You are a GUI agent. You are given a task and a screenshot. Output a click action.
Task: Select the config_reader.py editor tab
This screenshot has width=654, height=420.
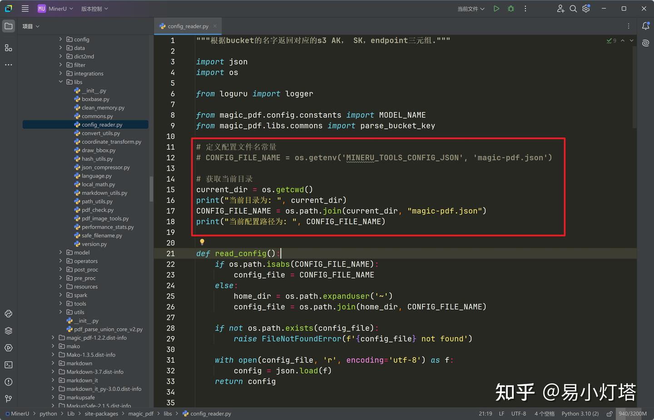187,26
